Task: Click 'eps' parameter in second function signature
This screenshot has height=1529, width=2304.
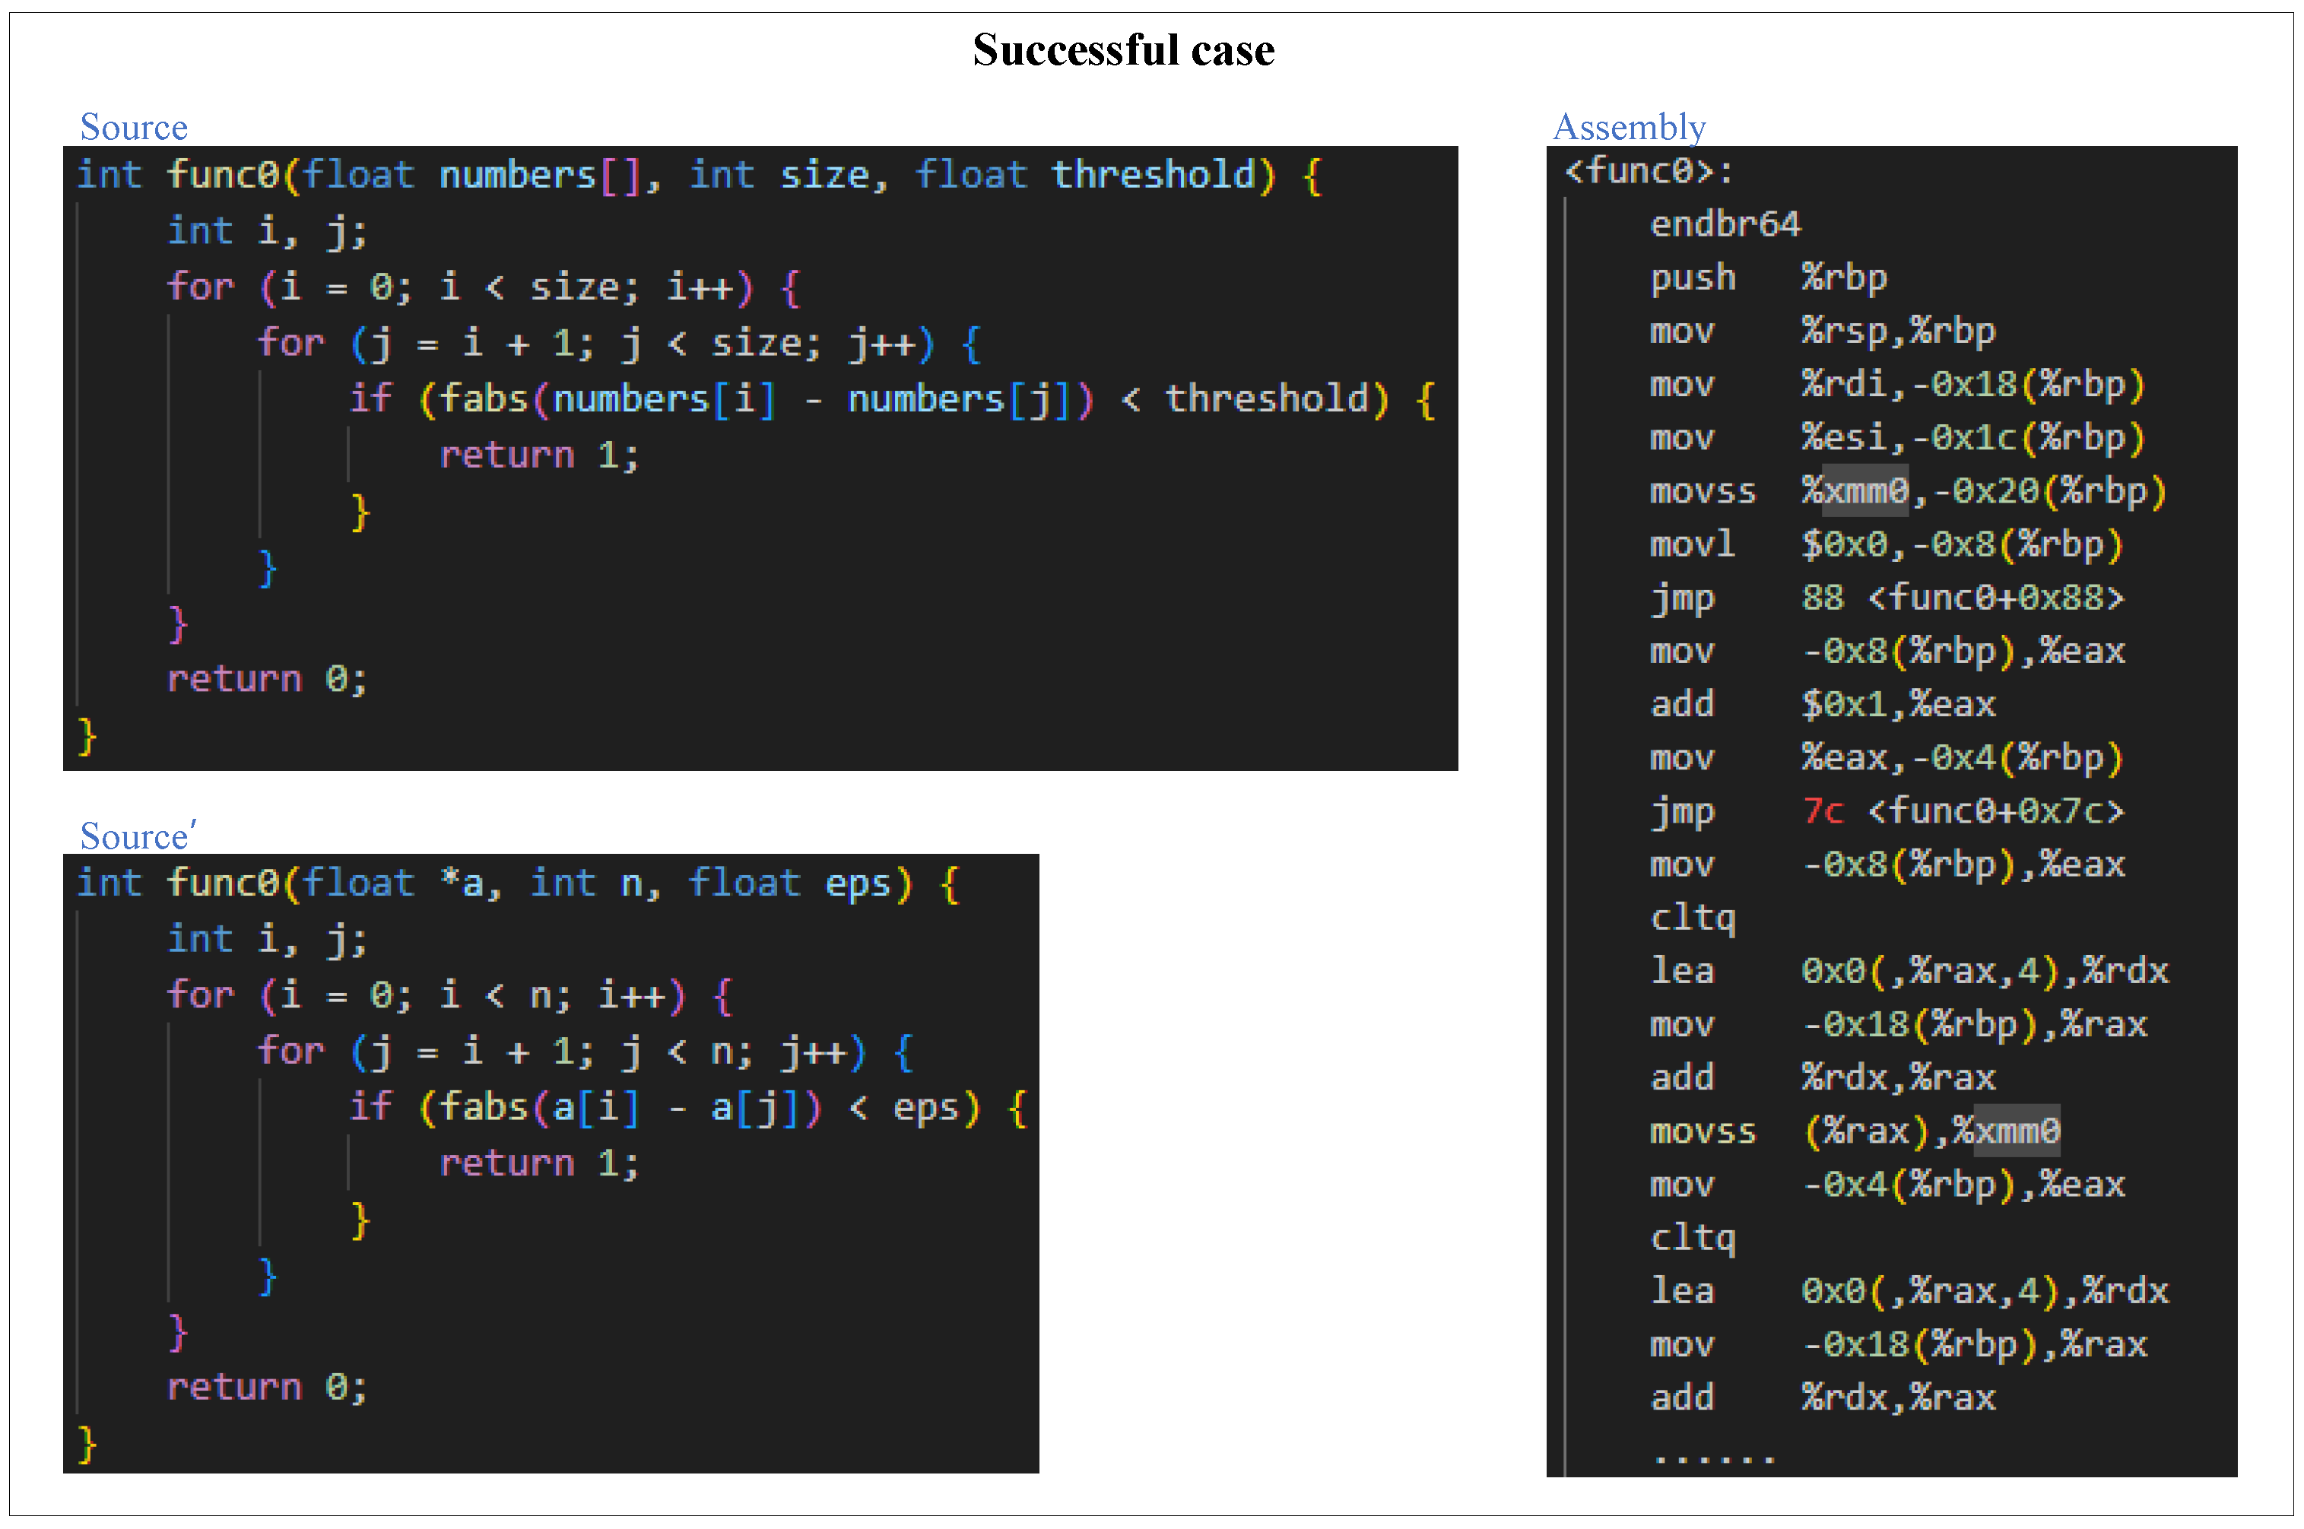Action: (x=857, y=883)
